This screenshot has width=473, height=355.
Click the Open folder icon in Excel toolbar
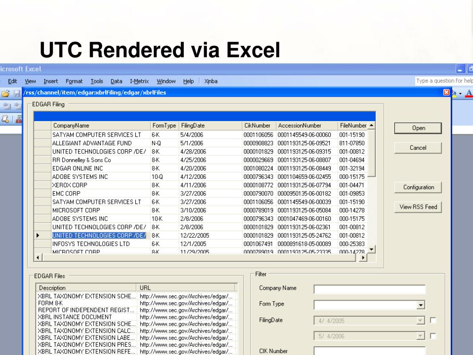tap(6, 93)
